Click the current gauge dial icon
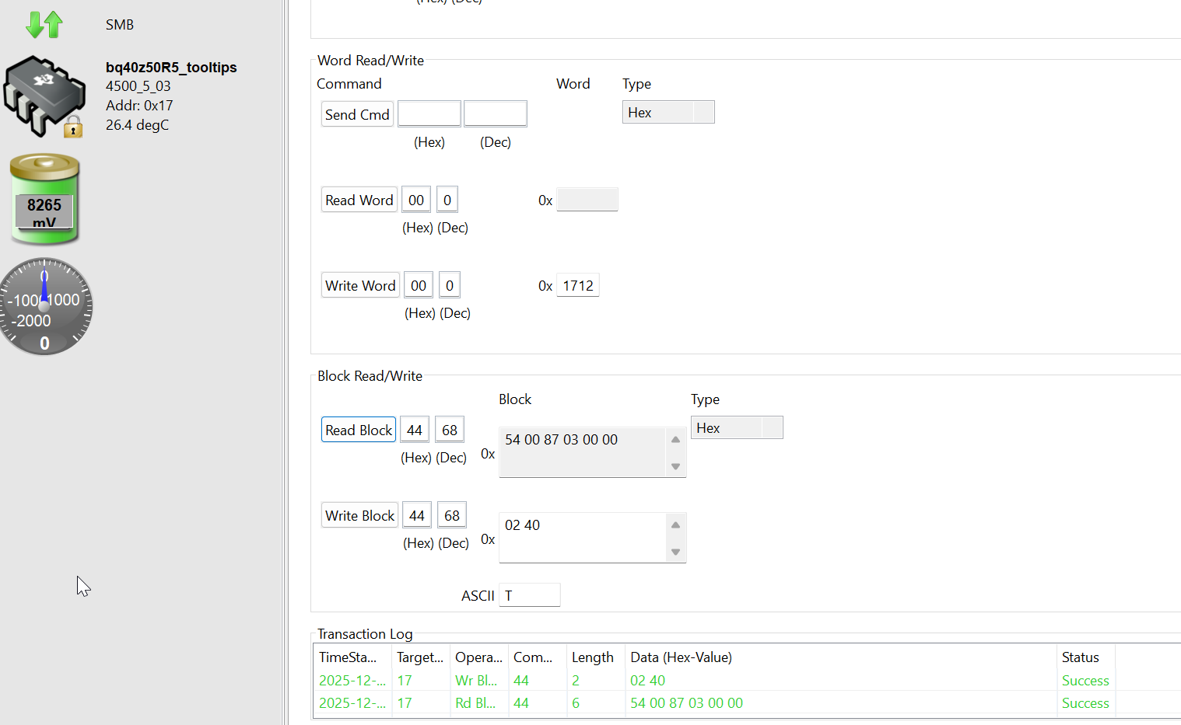The image size is (1181, 725). (x=45, y=307)
